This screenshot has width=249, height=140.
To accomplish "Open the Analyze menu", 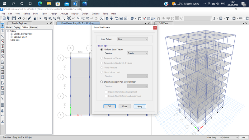I will click(x=64, y=14).
